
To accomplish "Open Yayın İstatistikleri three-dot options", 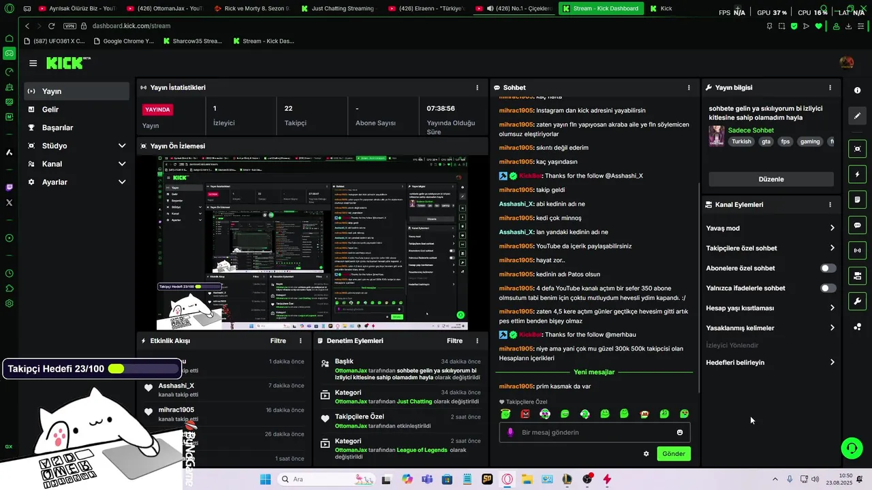I will point(477,88).
